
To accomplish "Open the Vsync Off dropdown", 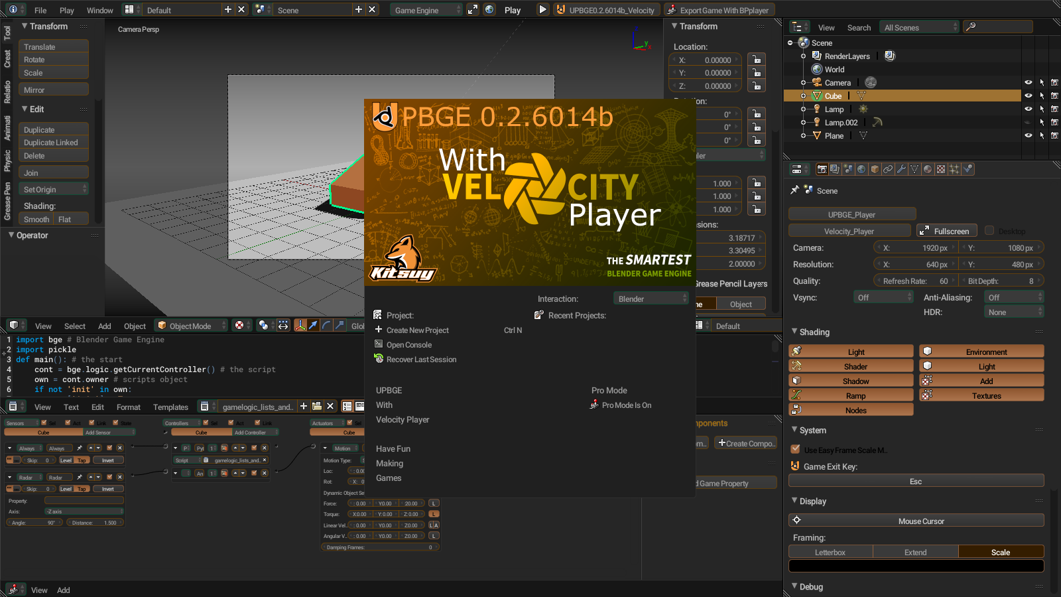I will point(883,297).
